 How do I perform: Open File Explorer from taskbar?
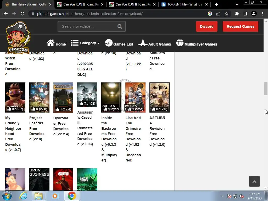[39, 196]
